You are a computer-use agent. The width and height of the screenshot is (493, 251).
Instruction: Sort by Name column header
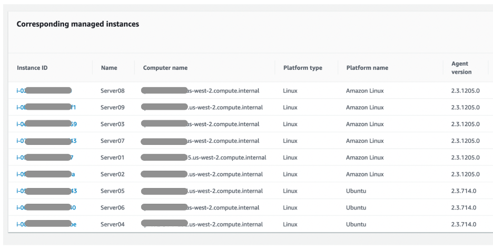pyautogui.click(x=109, y=68)
